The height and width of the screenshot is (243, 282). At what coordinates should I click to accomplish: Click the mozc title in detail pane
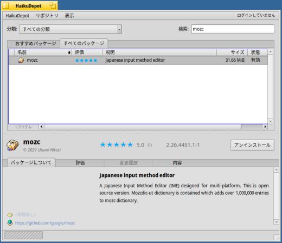tap(31, 142)
